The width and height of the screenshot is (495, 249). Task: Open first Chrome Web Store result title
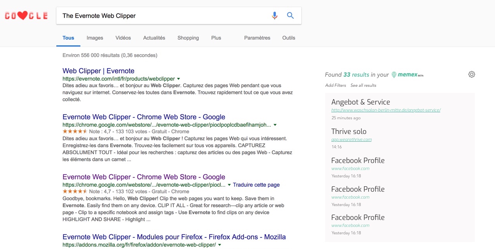[144, 117]
